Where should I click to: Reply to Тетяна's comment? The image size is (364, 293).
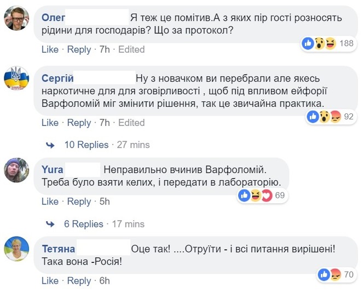[x=79, y=281]
